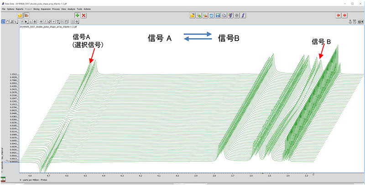Click the add-data green plus layers icon
Image resolution: width=365 pixels, height=185 pixels.
199,15
